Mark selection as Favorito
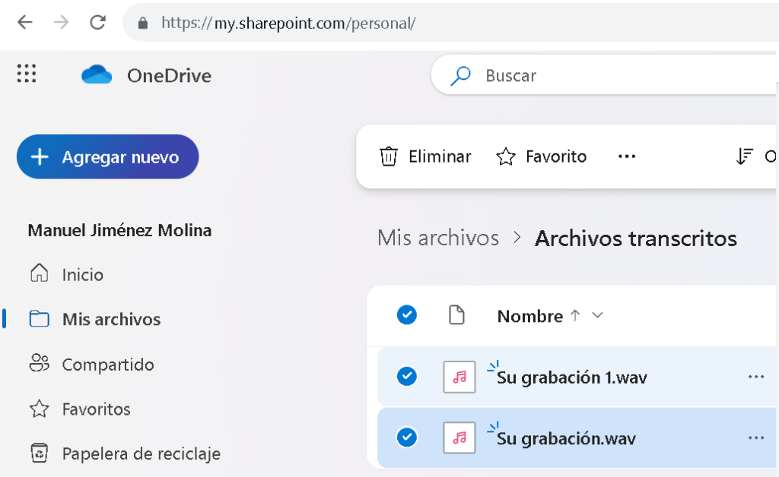779x477 pixels. pos(541,156)
